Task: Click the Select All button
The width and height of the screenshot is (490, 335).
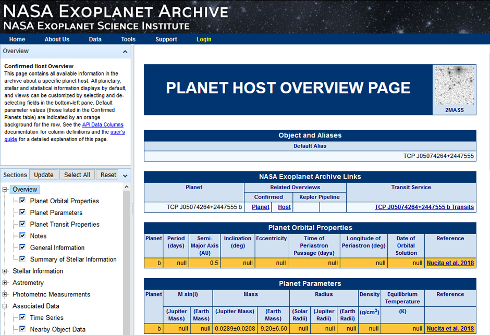Action: (x=77, y=175)
